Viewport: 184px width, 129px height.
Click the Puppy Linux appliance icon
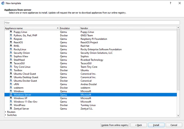tap(11, 32)
